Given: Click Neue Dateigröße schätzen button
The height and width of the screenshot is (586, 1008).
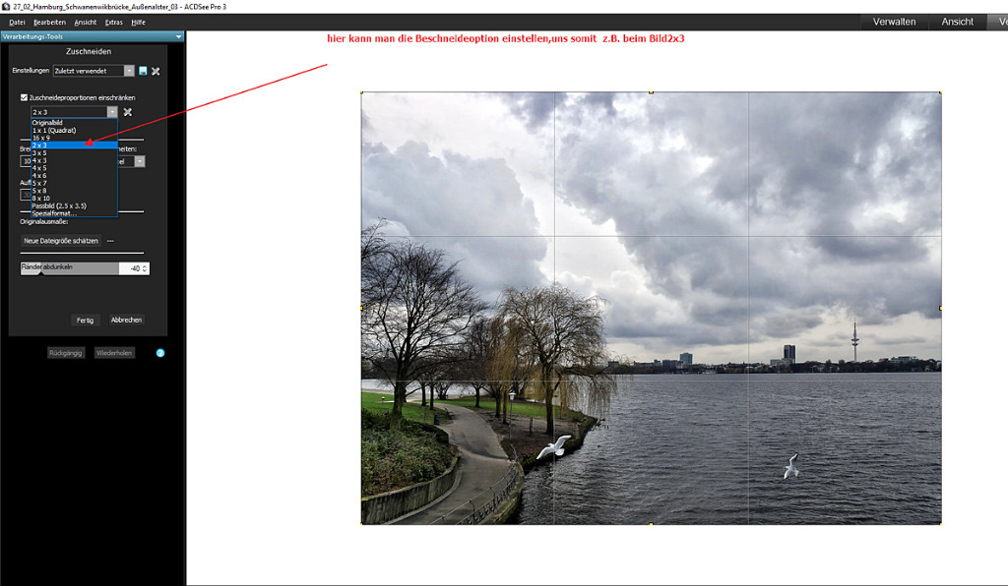Looking at the screenshot, I should point(61,240).
